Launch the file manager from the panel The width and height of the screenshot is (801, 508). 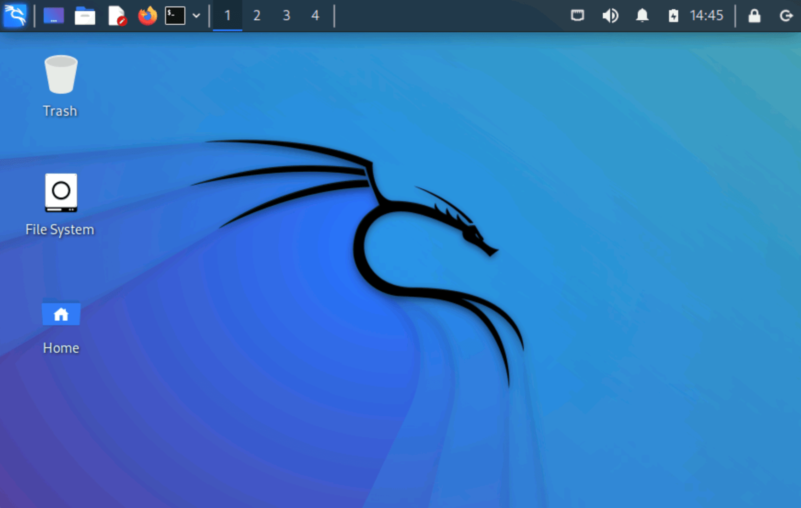pyautogui.click(x=85, y=16)
